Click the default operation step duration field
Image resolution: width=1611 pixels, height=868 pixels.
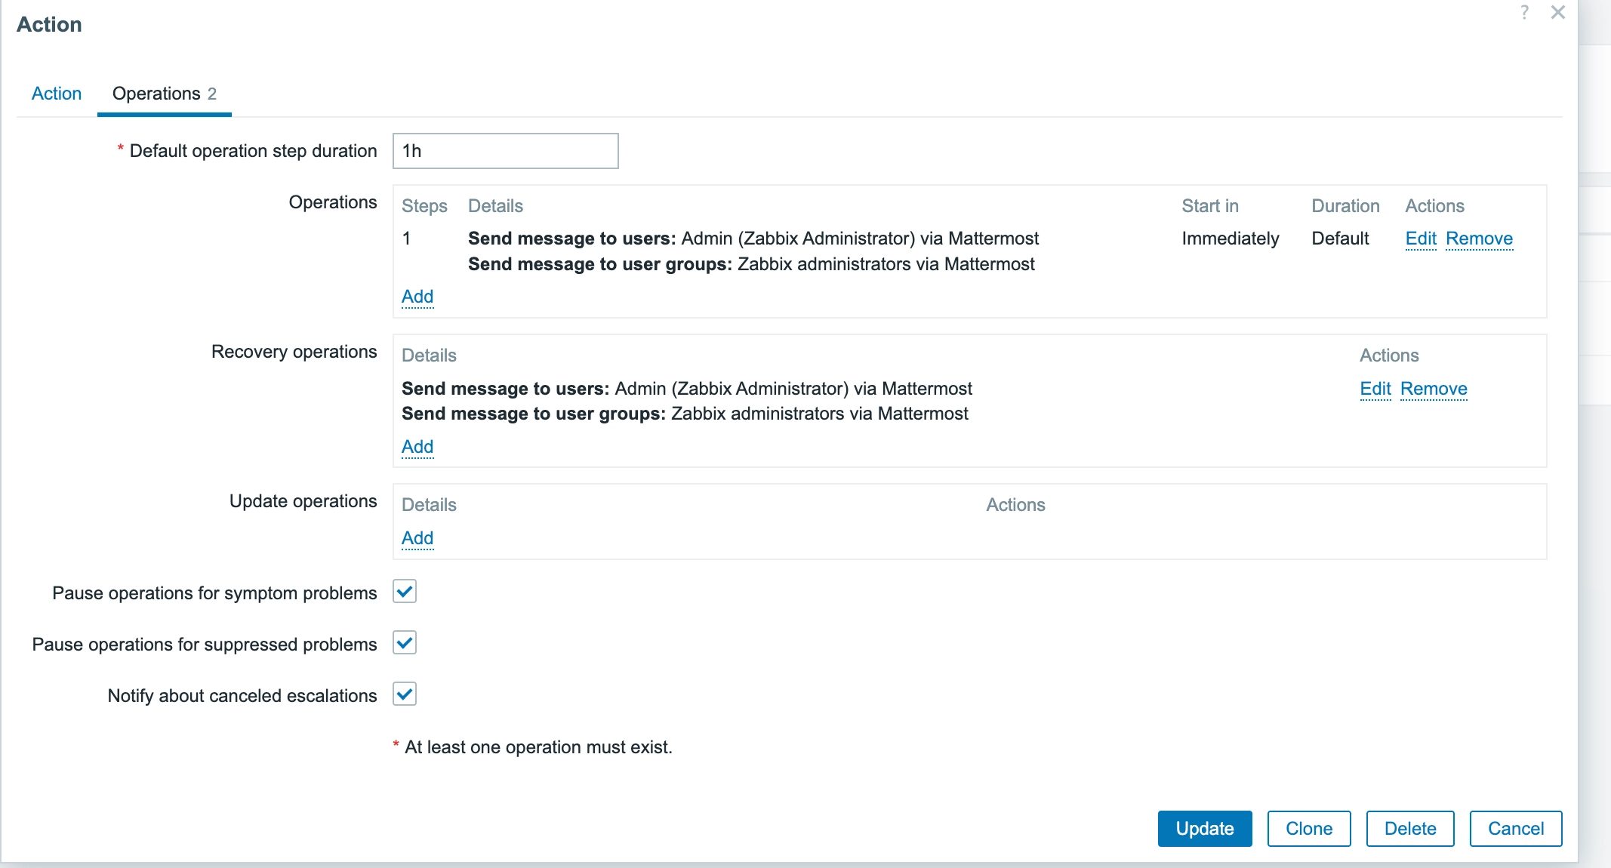pyautogui.click(x=506, y=151)
